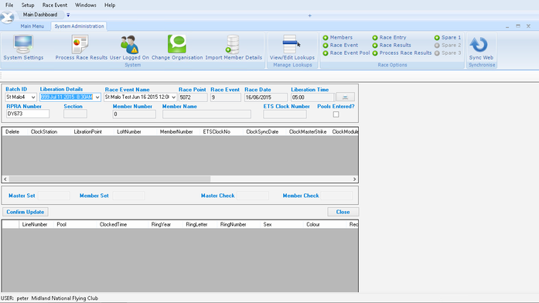Click the Liberation Time field
Image resolution: width=539 pixels, height=303 pixels.
tap(312, 97)
